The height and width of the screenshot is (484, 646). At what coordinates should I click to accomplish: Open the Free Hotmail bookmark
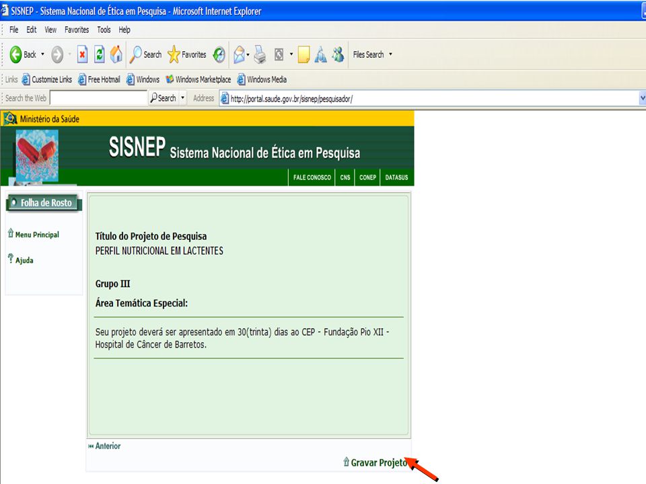pos(99,79)
